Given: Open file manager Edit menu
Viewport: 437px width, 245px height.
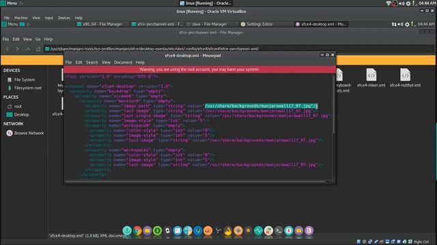Looking at the screenshot, I should click(16, 39).
